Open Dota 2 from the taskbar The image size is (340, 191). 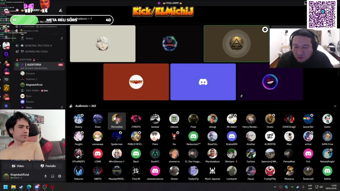tap(52, 187)
